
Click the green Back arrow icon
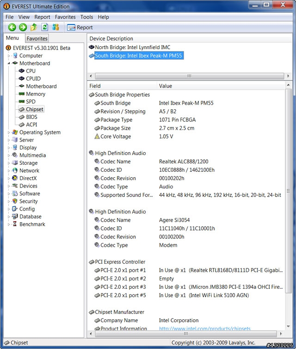point(12,27)
